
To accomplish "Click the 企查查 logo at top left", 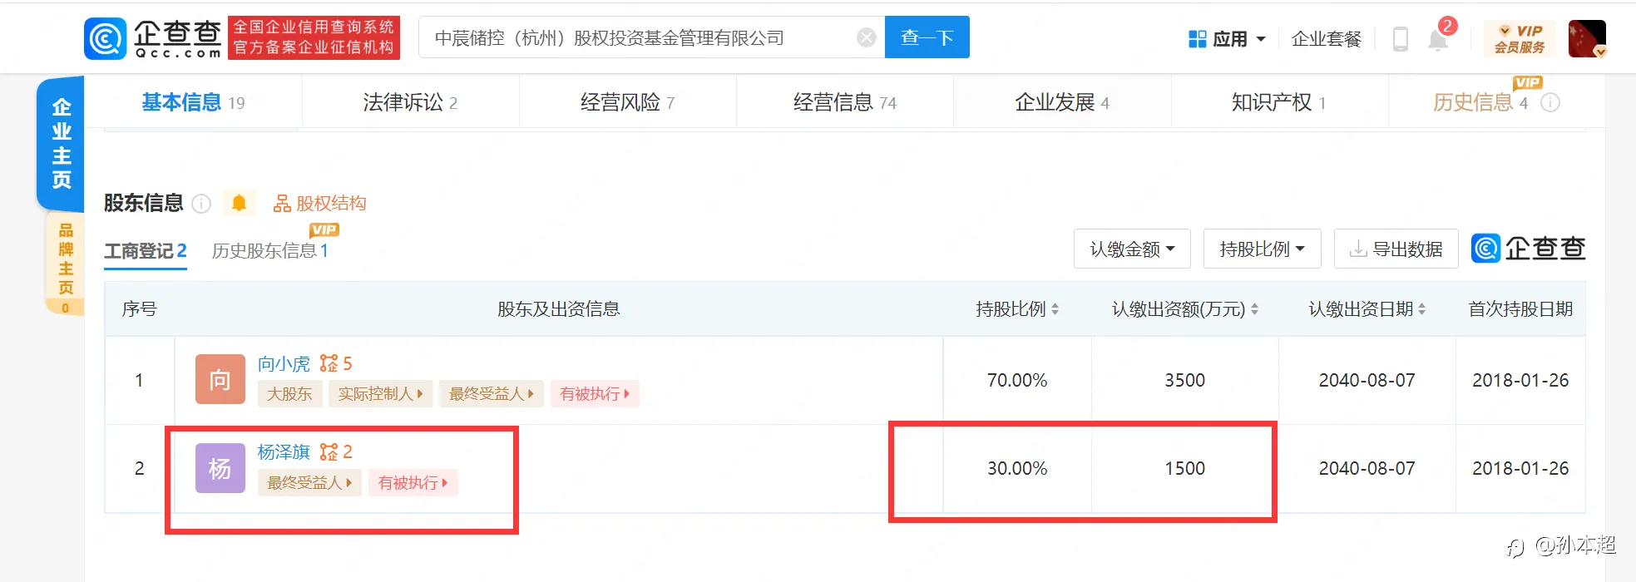I will [153, 38].
